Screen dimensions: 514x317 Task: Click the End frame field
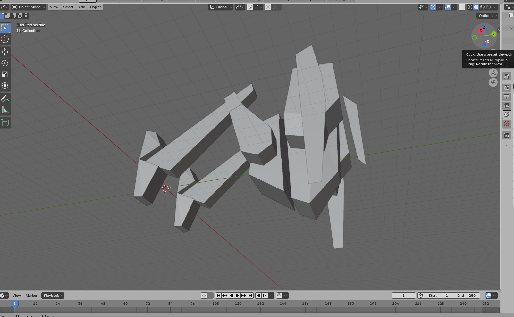click(466, 296)
